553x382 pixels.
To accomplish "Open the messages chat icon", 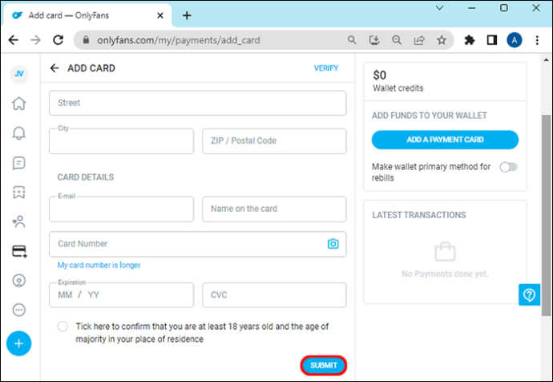I will [x=19, y=163].
